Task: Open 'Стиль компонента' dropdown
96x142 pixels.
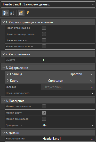Action: [93, 93]
